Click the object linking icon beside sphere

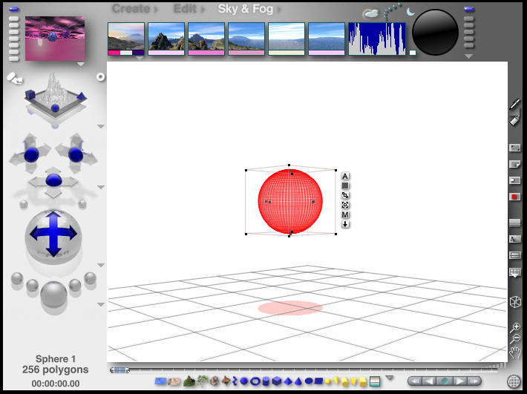[x=345, y=195]
